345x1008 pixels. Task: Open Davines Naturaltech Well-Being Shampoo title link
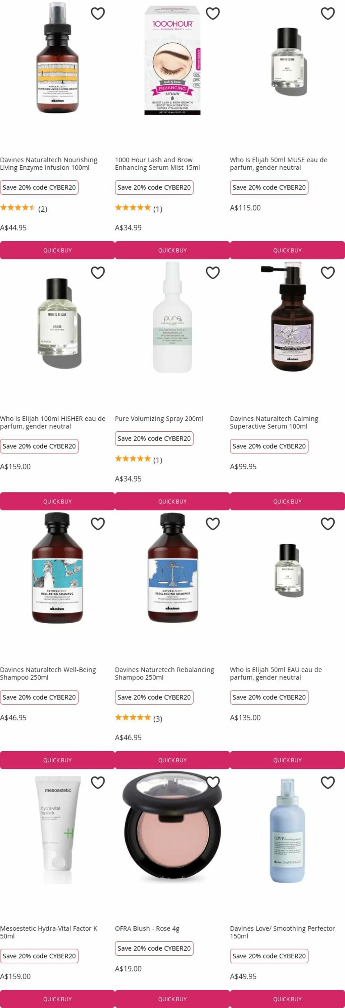point(48,673)
